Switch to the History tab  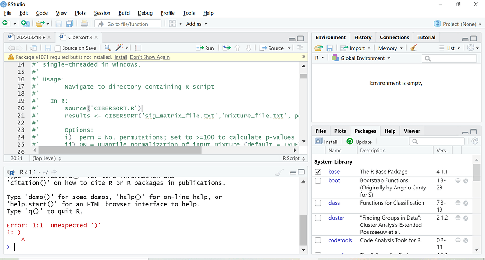[363, 37]
